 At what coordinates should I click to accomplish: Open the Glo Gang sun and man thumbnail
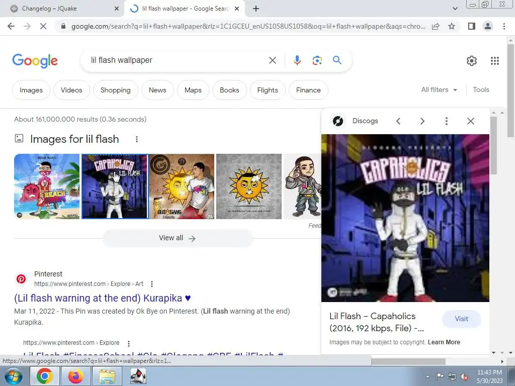pos(182,186)
